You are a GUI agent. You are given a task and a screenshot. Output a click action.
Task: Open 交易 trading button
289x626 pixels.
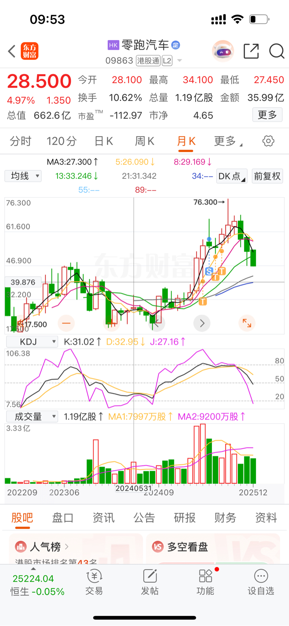(x=94, y=582)
